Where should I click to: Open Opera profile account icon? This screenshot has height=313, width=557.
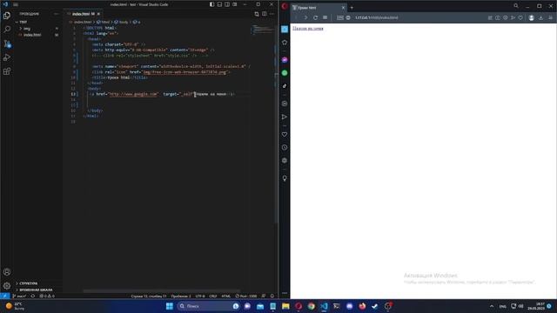coord(532,17)
